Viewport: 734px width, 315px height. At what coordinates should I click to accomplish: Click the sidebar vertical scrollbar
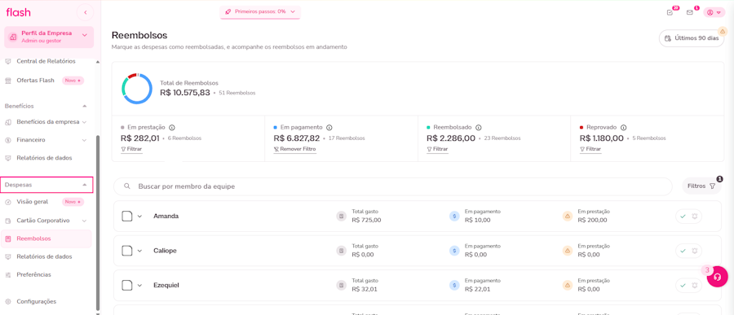tap(98, 222)
